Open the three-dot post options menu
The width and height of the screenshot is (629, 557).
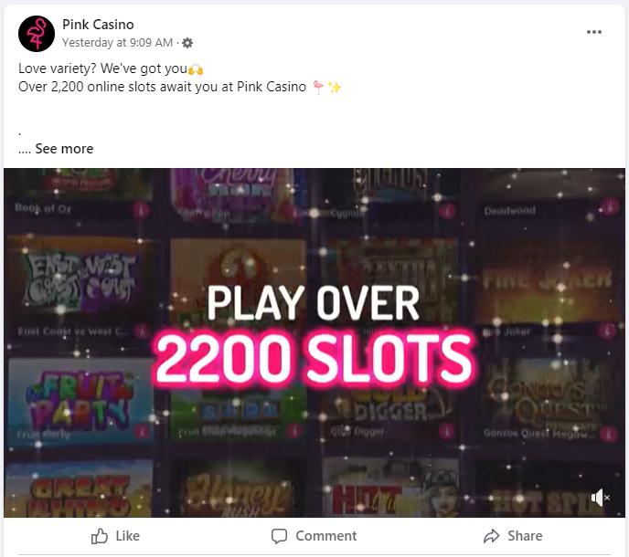(593, 32)
